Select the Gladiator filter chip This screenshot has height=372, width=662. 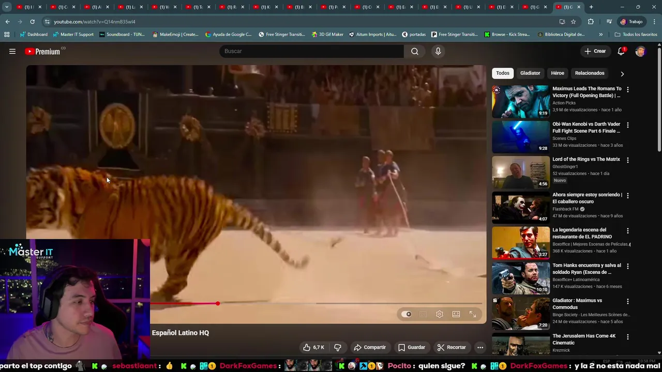pos(530,73)
